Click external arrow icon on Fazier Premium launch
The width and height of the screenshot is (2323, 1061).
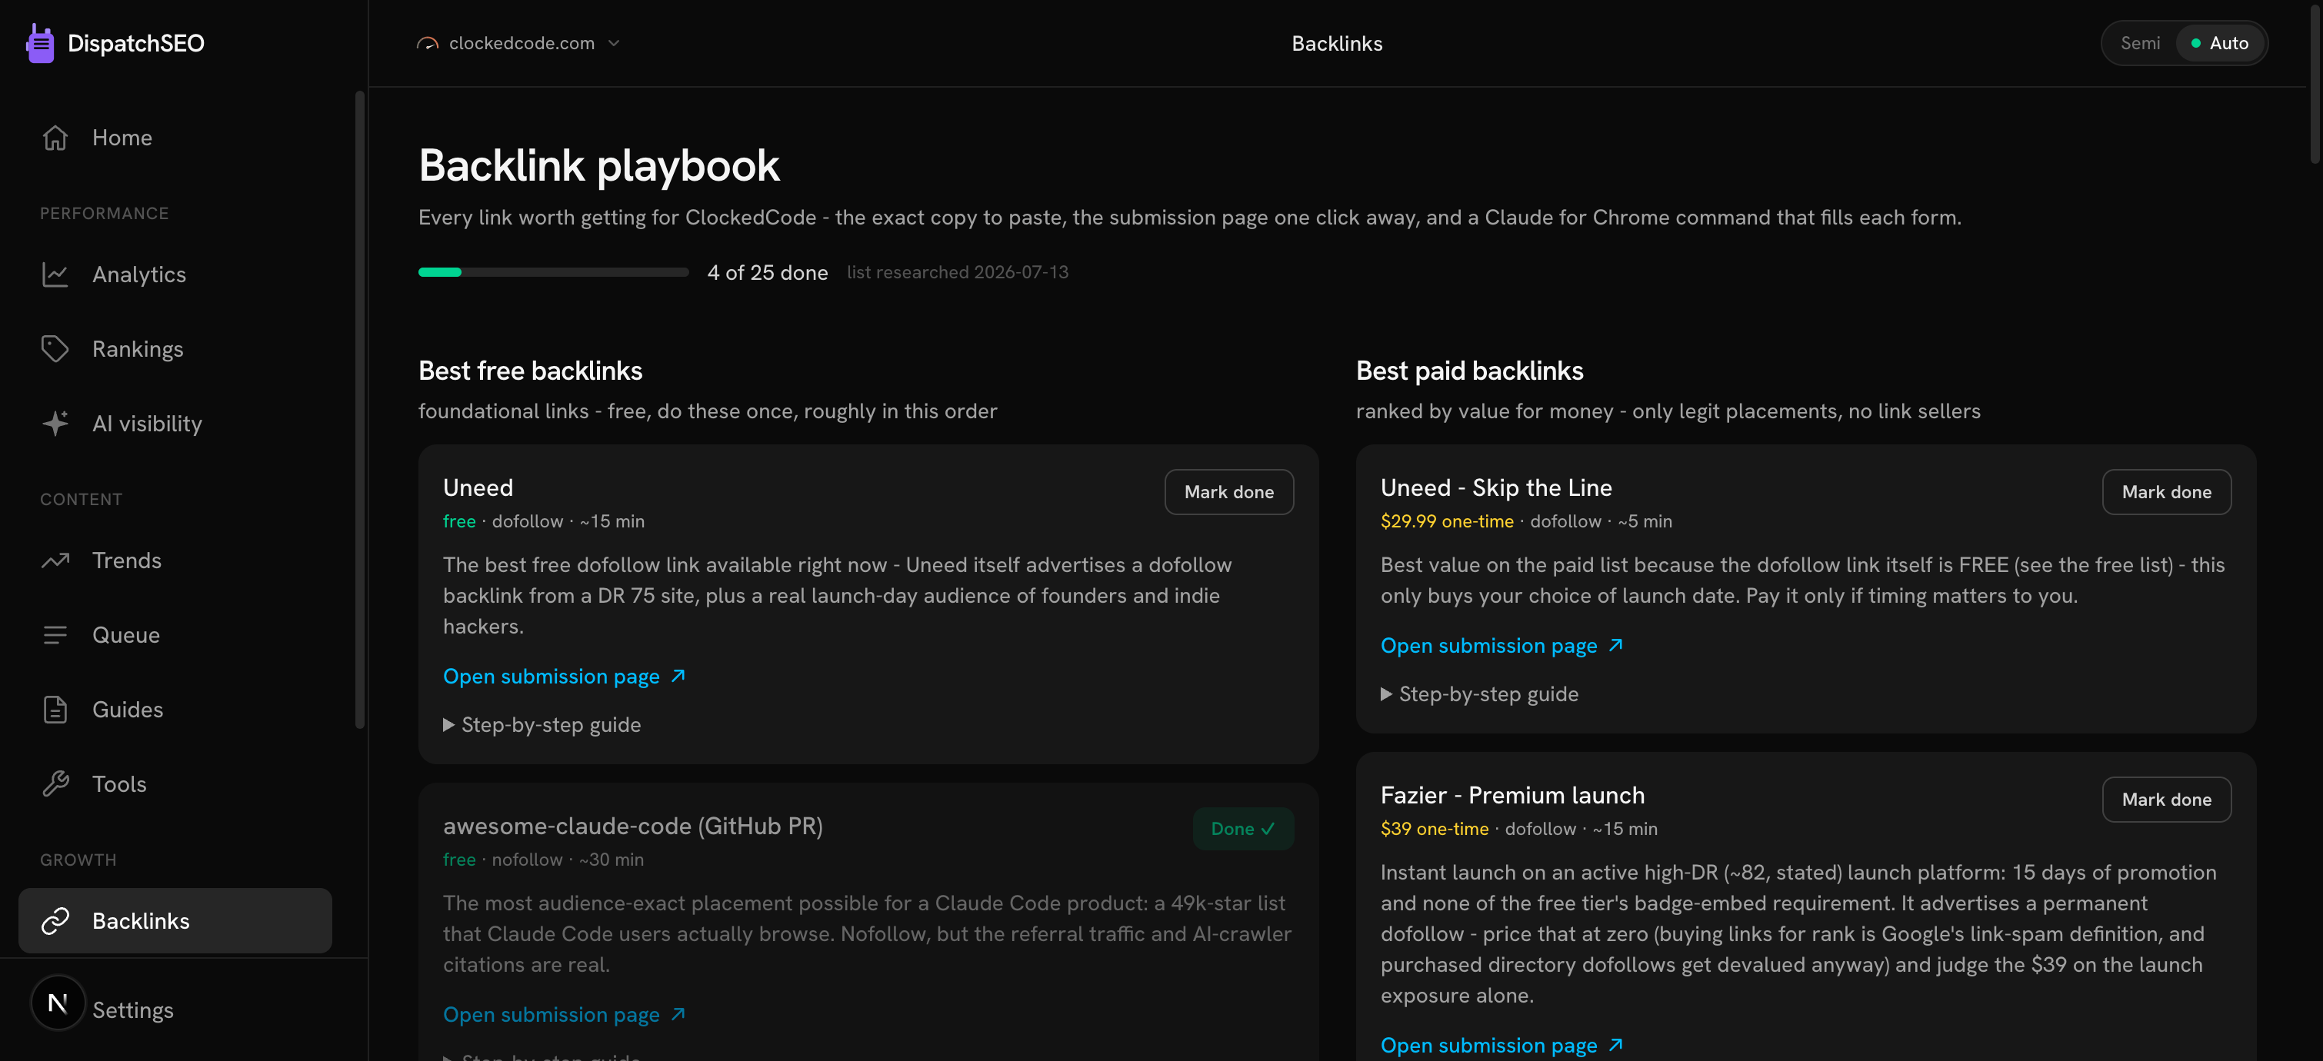(x=1616, y=1045)
